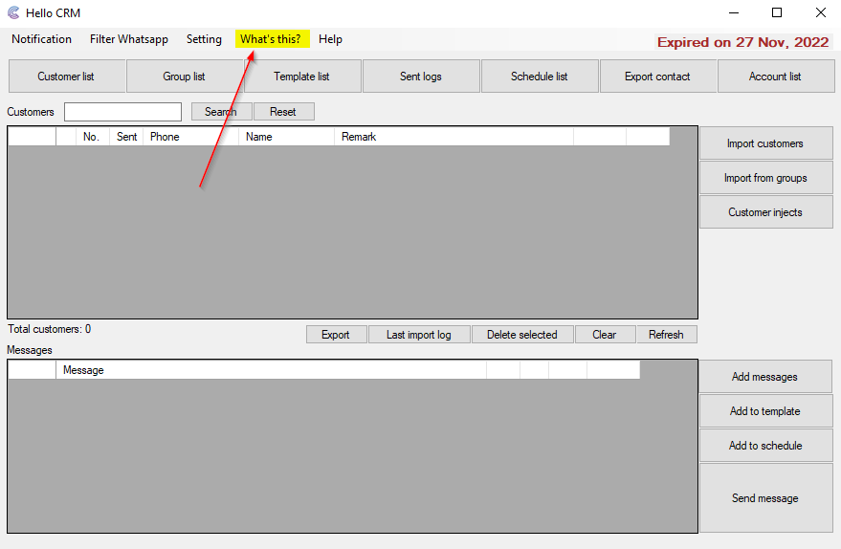This screenshot has height=549, width=841.
Task: Reset the customer search
Action: [x=283, y=112]
